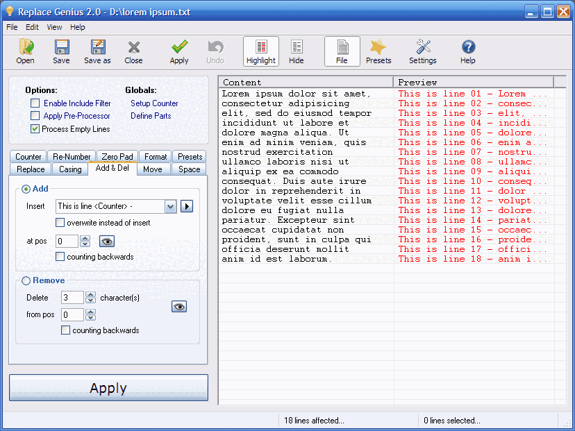
Task: Uncheck Process Empty Lines option
Action: (35, 128)
